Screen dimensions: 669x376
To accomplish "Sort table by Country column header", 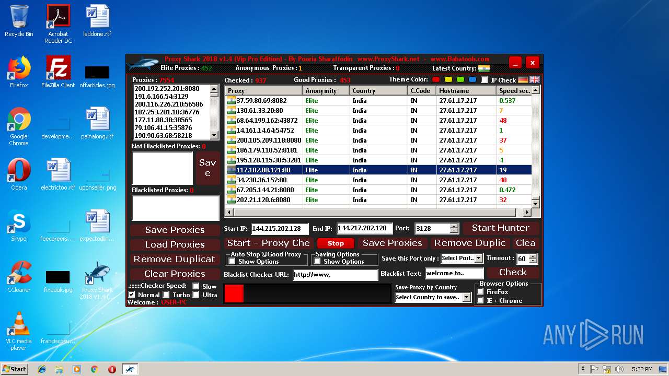I will coord(378,90).
